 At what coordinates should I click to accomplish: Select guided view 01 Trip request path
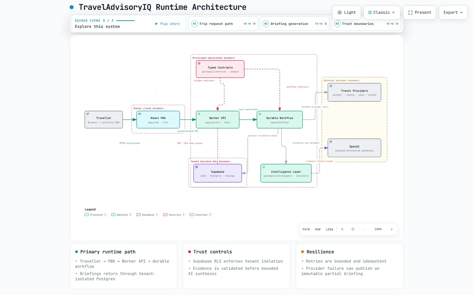coord(223,24)
